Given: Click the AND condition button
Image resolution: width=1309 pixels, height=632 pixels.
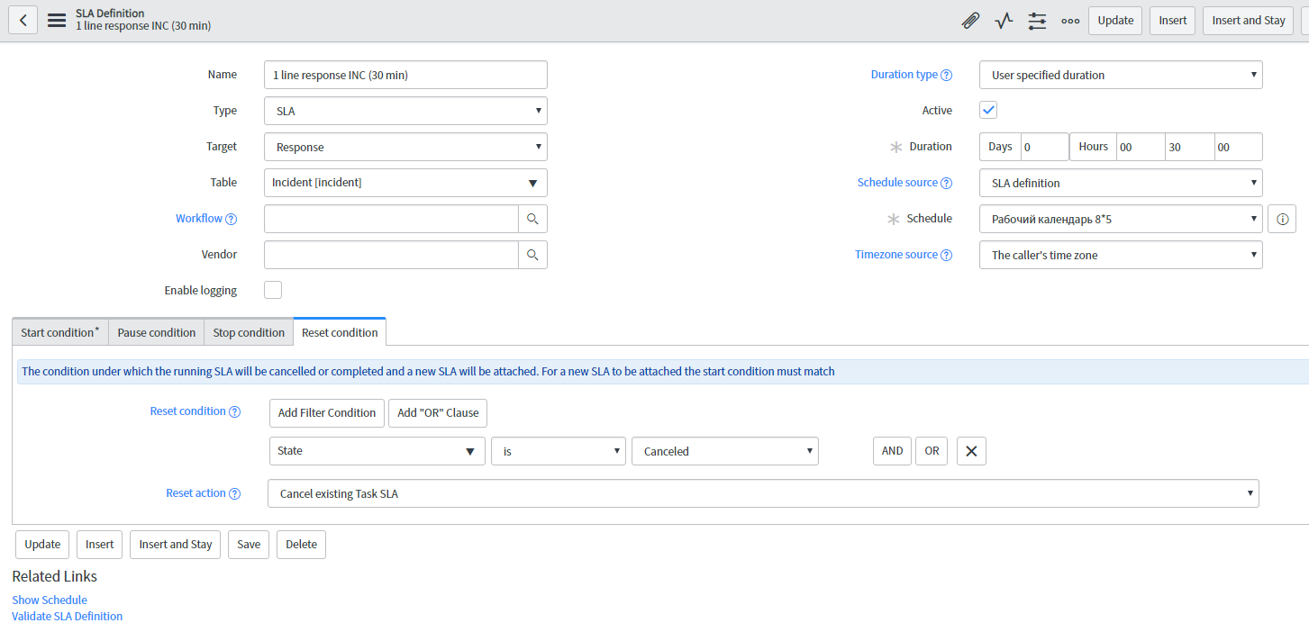Looking at the screenshot, I should [x=892, y=451].
